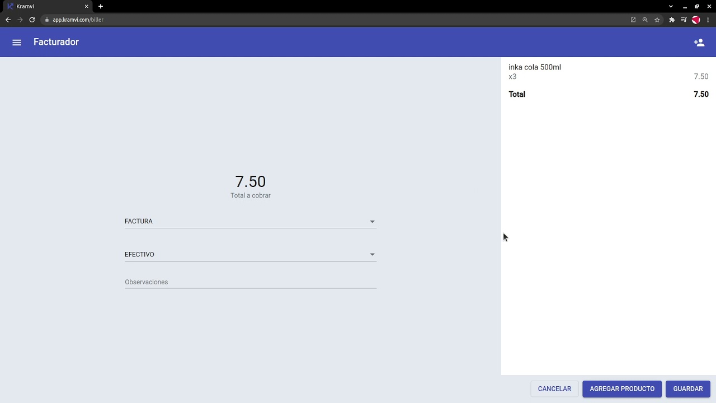Focus the Observaciones input field

click(251, 282)
